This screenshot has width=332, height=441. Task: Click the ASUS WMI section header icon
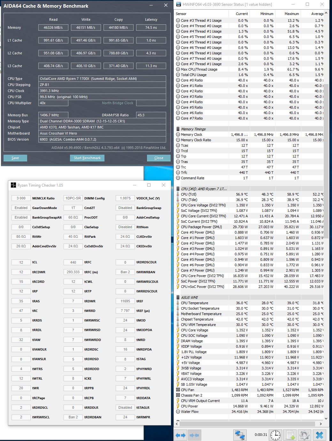click(x=178, y=298)
